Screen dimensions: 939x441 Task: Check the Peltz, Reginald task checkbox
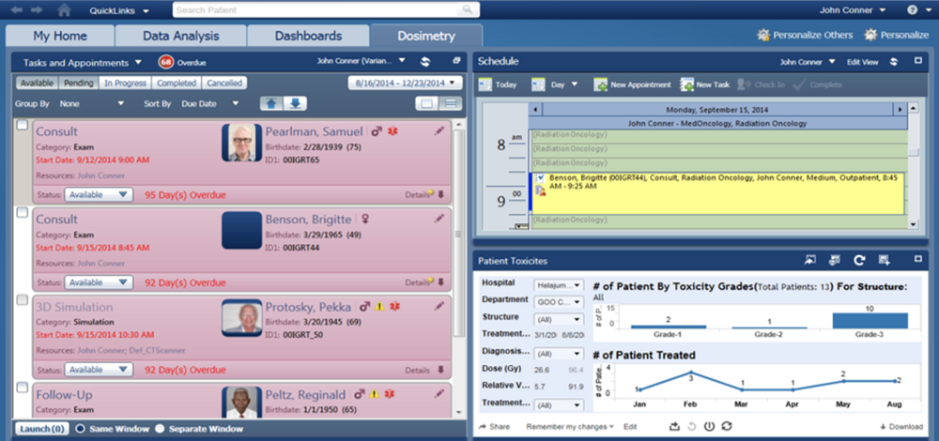pos(22,388)
